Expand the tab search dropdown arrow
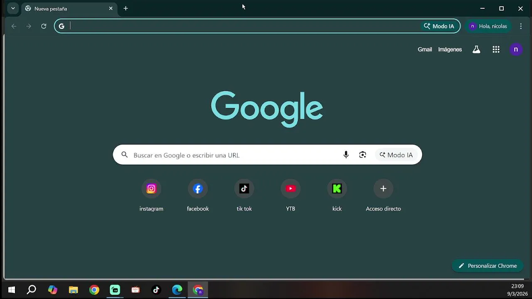 (x=13, y=8)
